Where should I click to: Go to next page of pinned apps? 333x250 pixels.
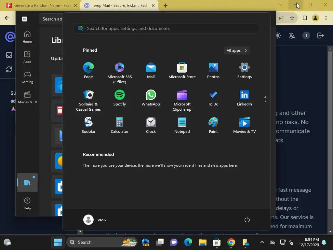click(x=265, y=101)
